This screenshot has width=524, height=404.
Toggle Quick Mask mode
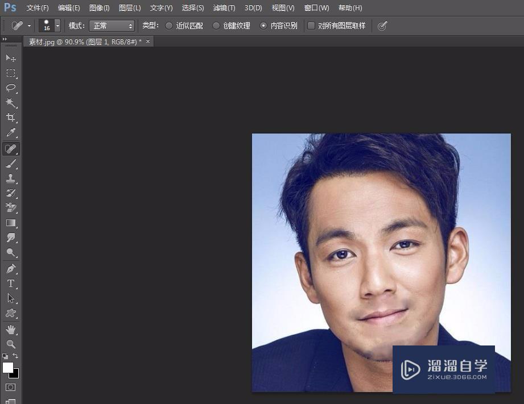tap(10, 388)
